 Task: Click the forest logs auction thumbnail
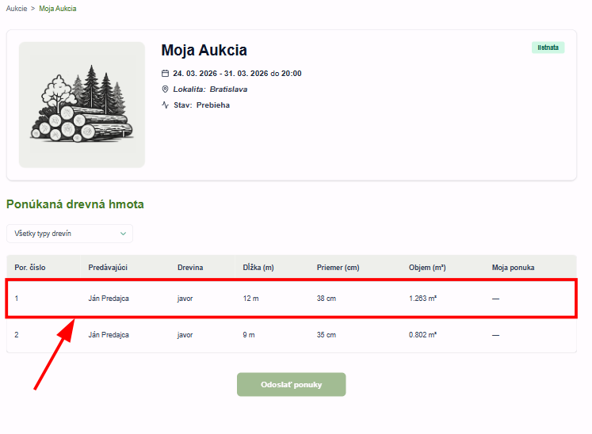coord(82,105)
